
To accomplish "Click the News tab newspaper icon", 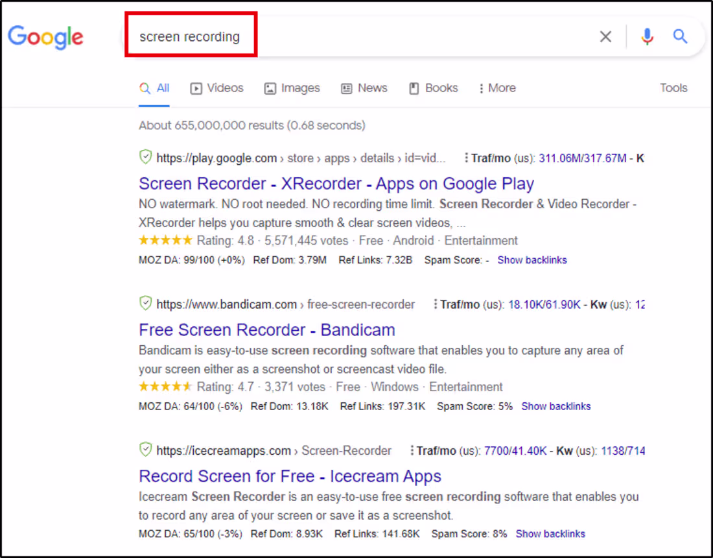I will [348, 88].
